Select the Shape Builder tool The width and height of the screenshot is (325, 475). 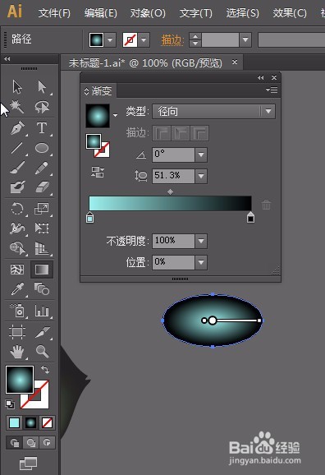[17, 248]
